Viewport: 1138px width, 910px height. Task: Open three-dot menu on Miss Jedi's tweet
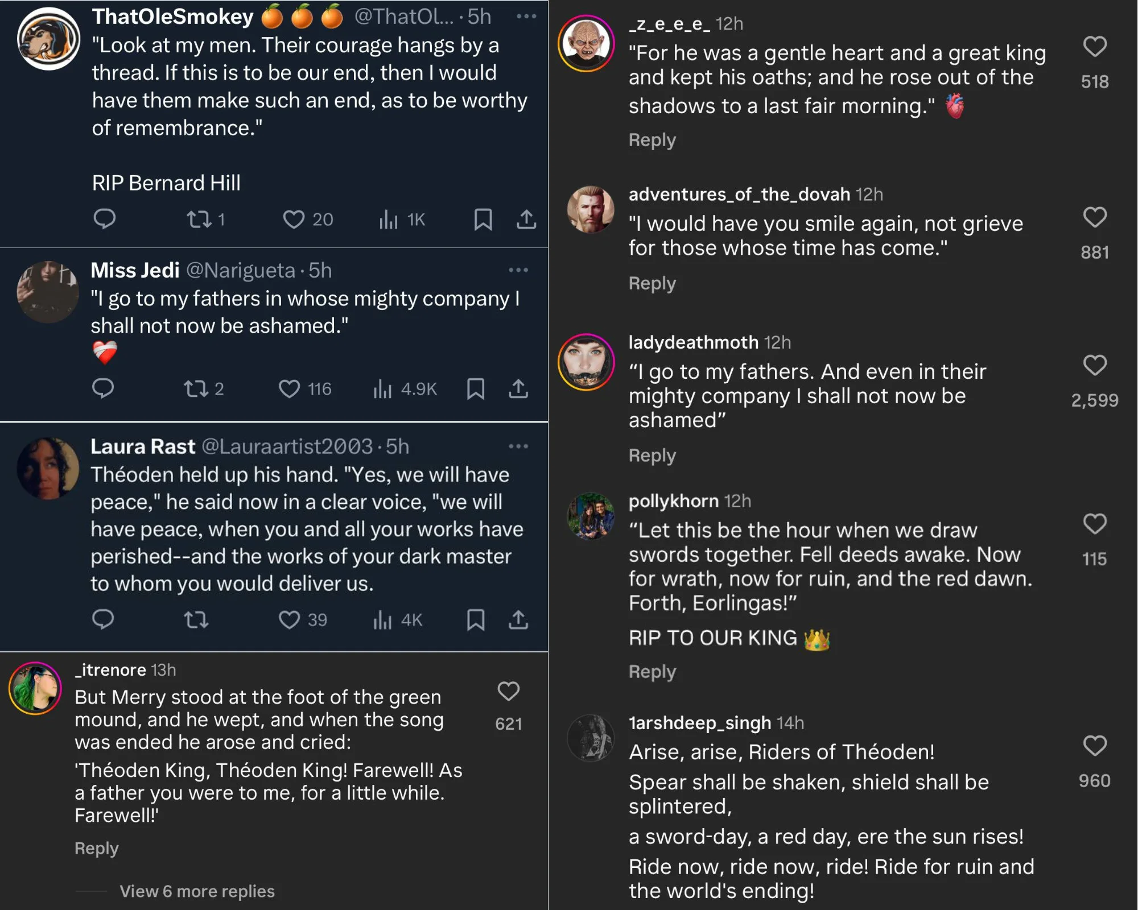tap(518, 270)
